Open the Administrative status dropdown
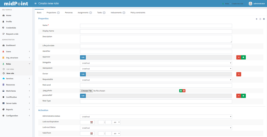 [x=156, y=116]
